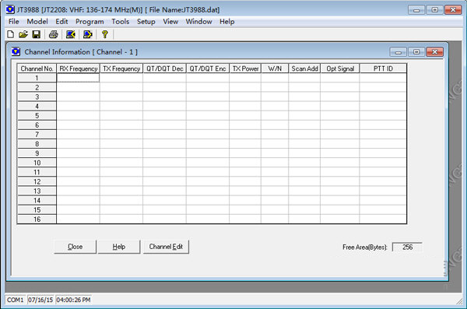Open the Tools menu
The width and height of the screenshot is (467, 309).
pos(121,22)
